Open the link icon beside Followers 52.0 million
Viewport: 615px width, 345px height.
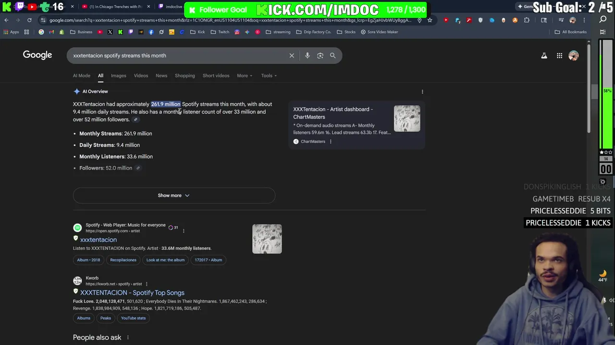138,168
